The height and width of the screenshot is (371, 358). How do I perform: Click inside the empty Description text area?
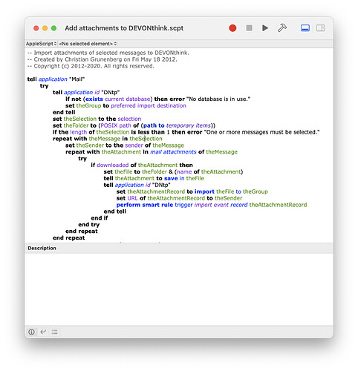179,289
